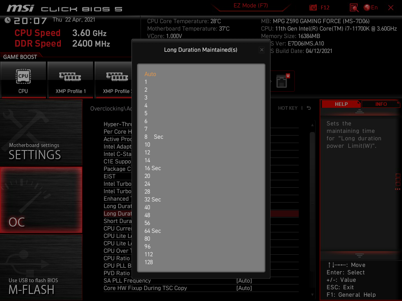Select Auto in Long Duration list
This screenshot has height=301, width=402.
click(x=150, y=74)
